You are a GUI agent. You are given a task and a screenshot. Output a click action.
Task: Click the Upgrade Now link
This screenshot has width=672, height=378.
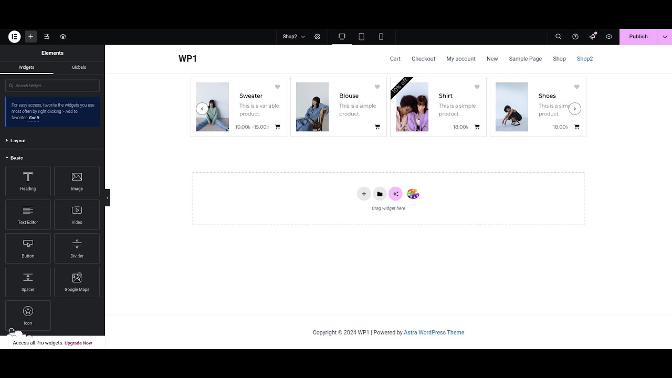pos(78,343)
